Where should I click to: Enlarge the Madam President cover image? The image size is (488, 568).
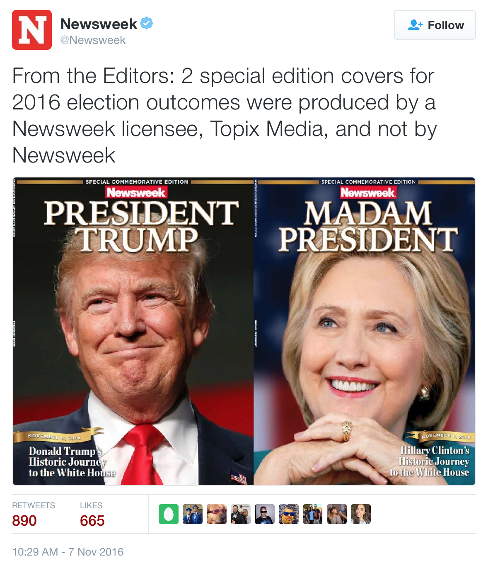click(x=365, y=331)
